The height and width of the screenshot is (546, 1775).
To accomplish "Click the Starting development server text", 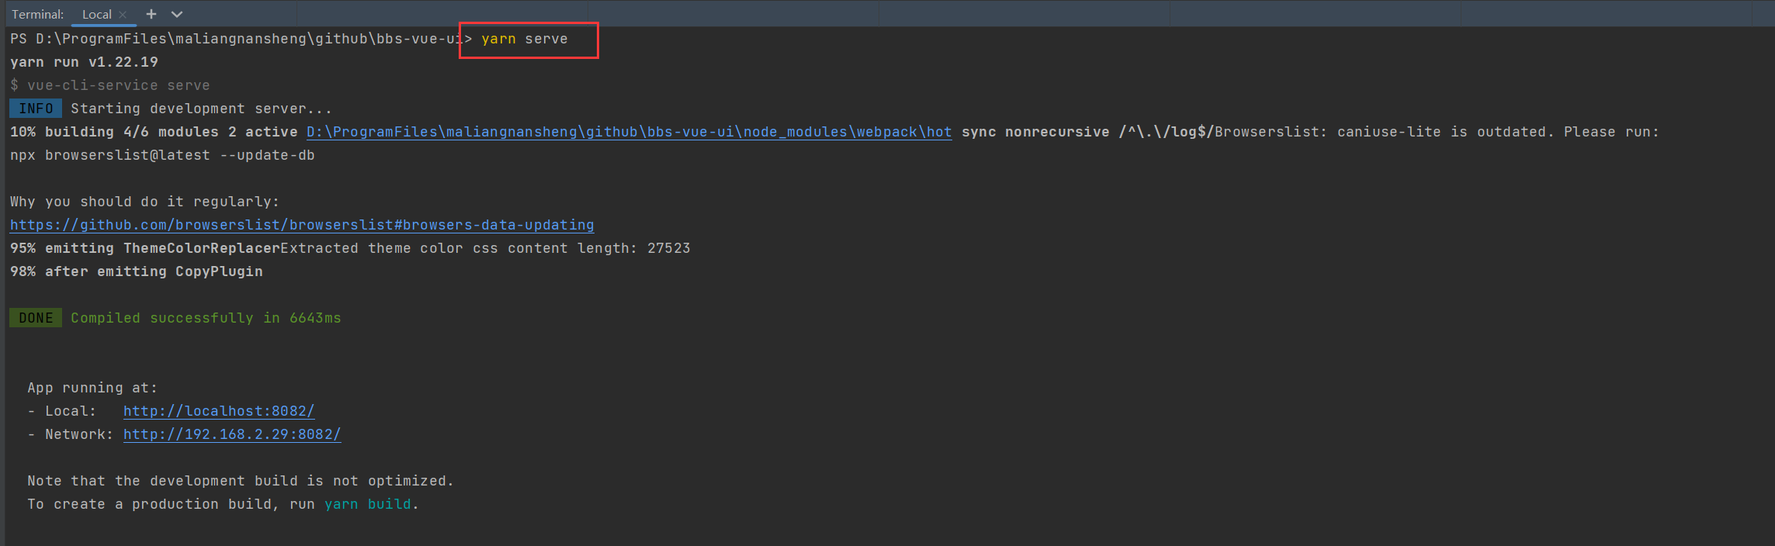I will click(201, 109).
